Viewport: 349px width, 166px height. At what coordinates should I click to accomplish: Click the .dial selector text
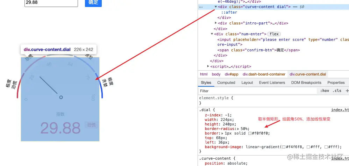click(204, 110)
